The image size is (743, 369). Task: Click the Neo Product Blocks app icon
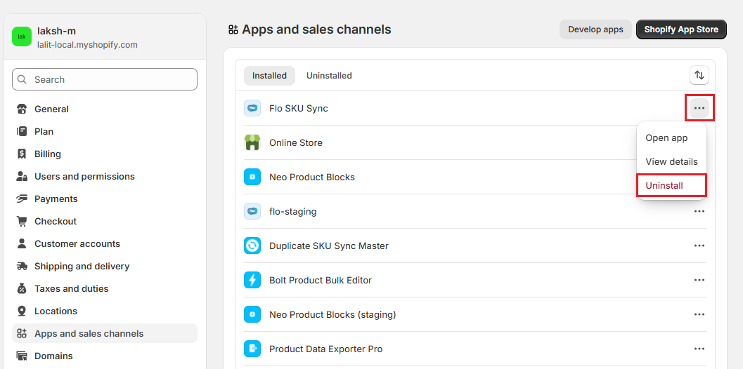click(x=252, y=177)
